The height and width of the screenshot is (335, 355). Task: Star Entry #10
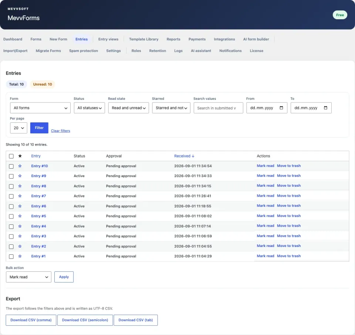(x=20, y=166)
